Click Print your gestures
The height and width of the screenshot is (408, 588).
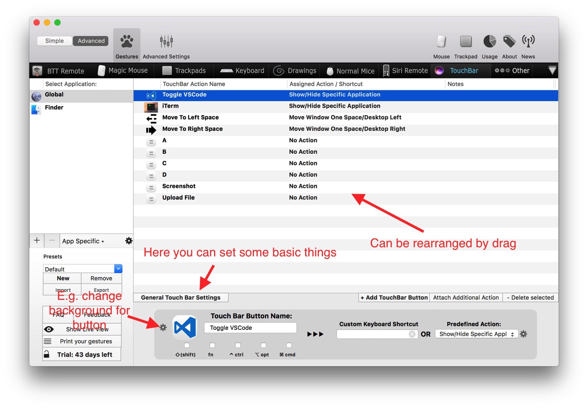click(82, 341)
